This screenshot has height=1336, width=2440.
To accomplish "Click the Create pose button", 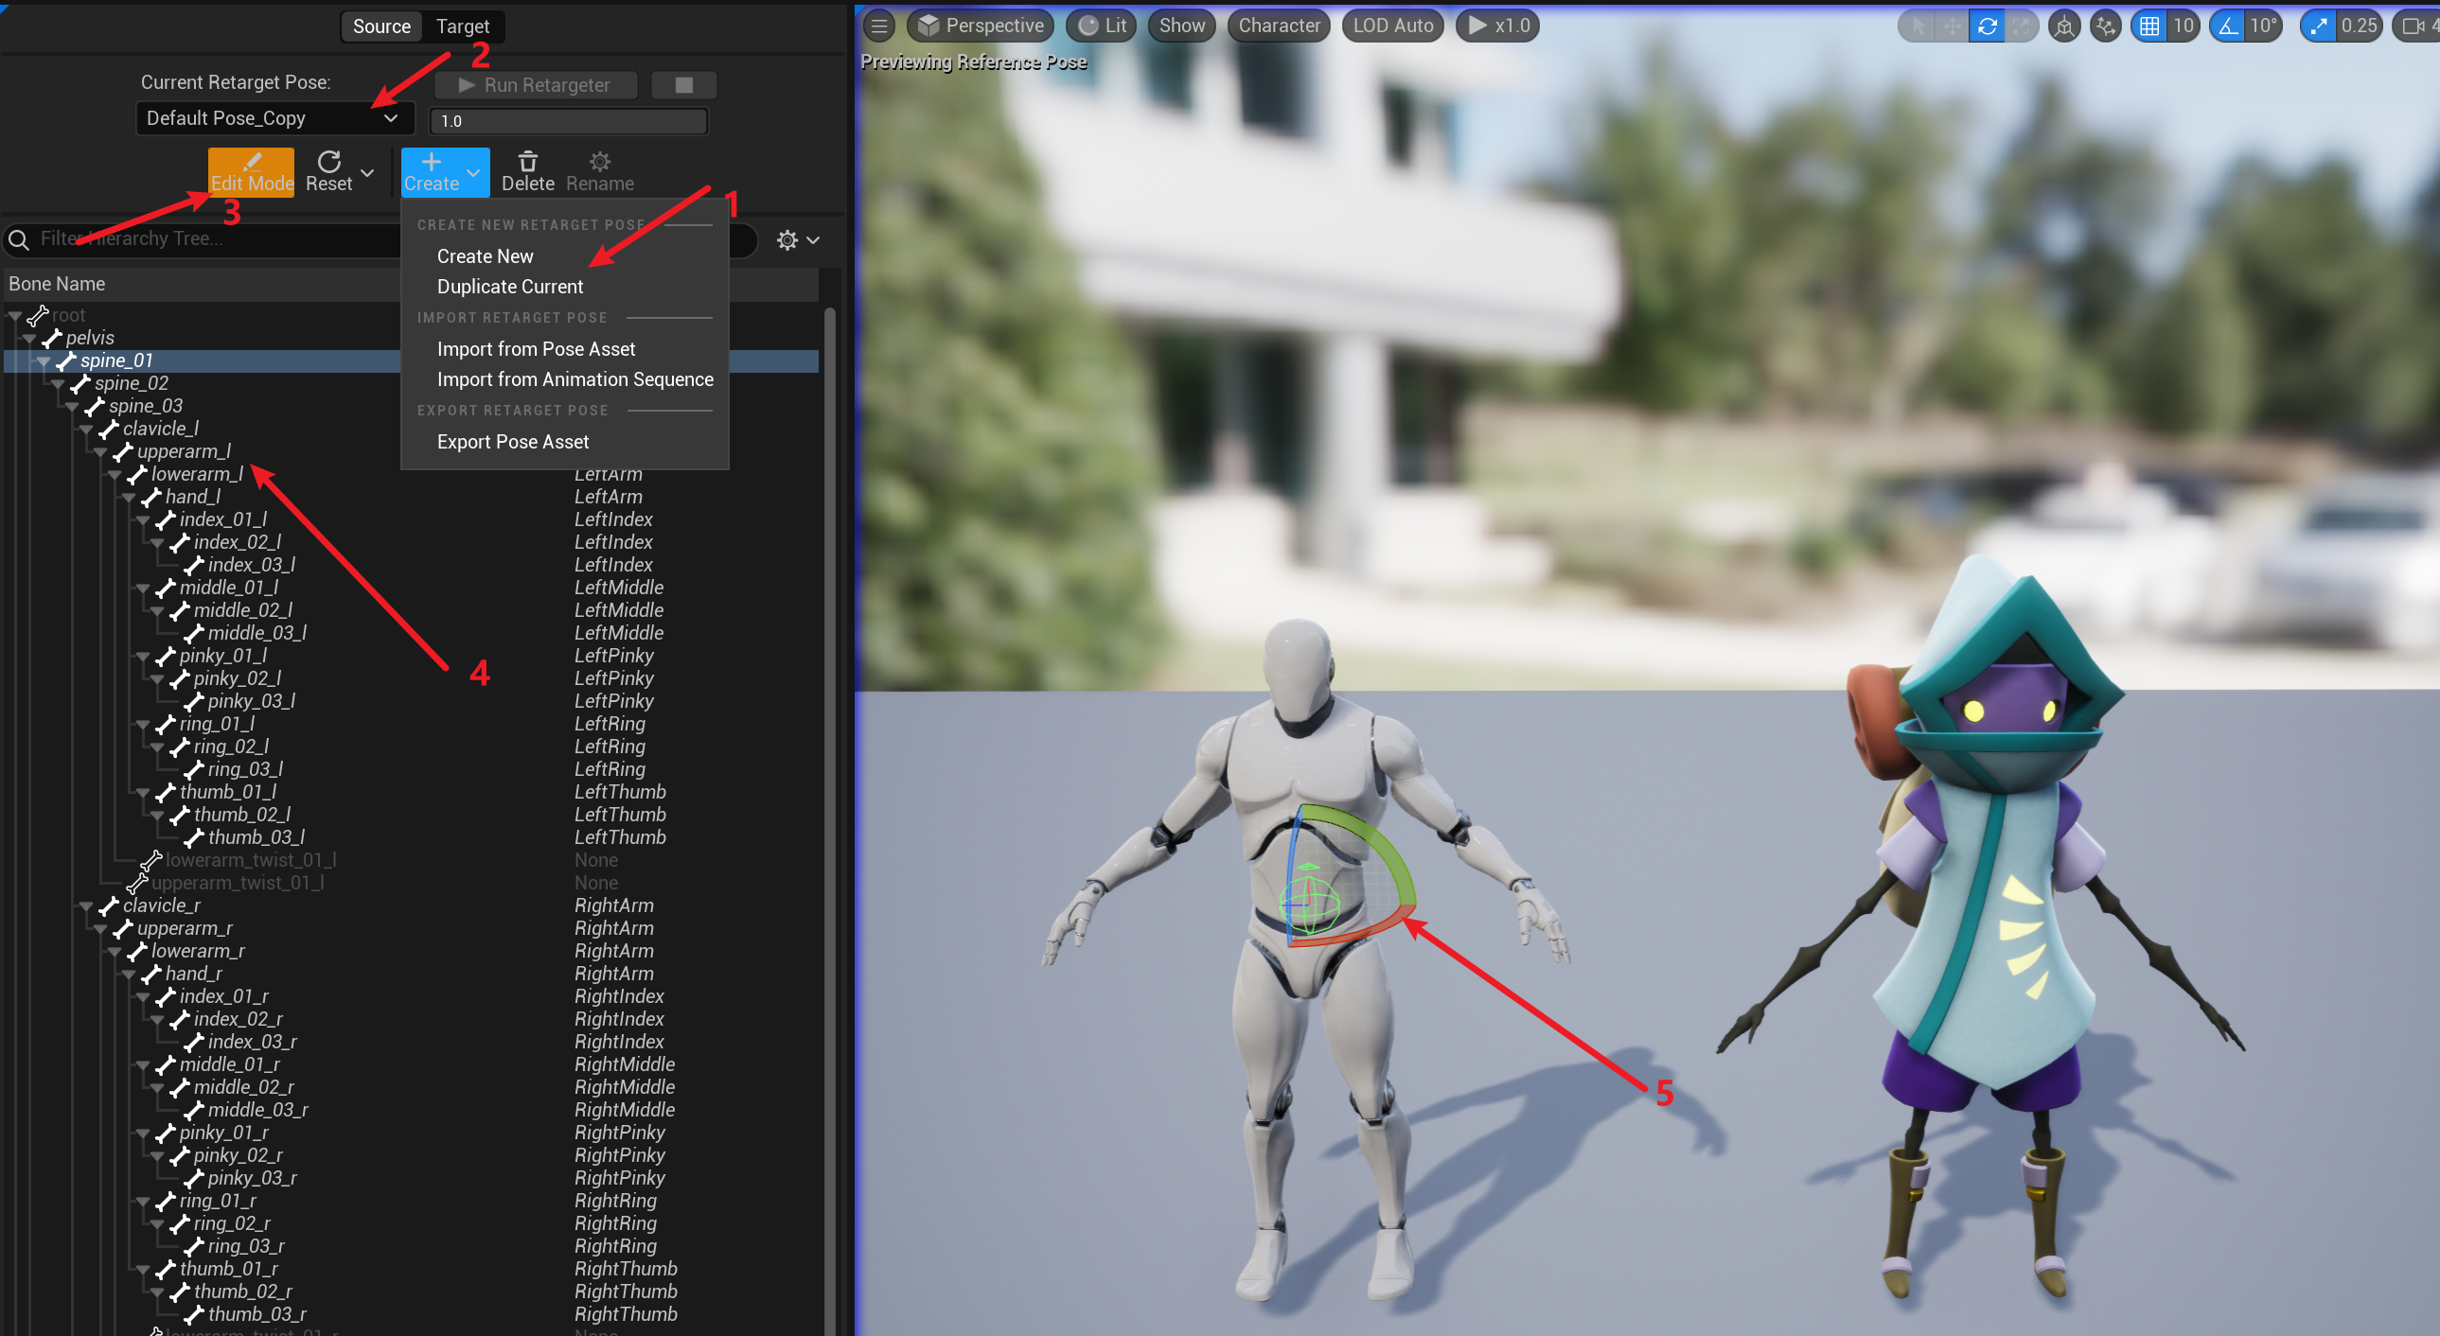I will [431, 172].
